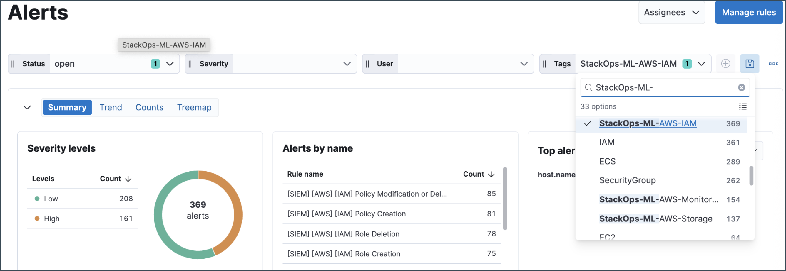Expand the Severity filter dropdown
The height and width of the screenshot is (271, 786).
point(347,64)
